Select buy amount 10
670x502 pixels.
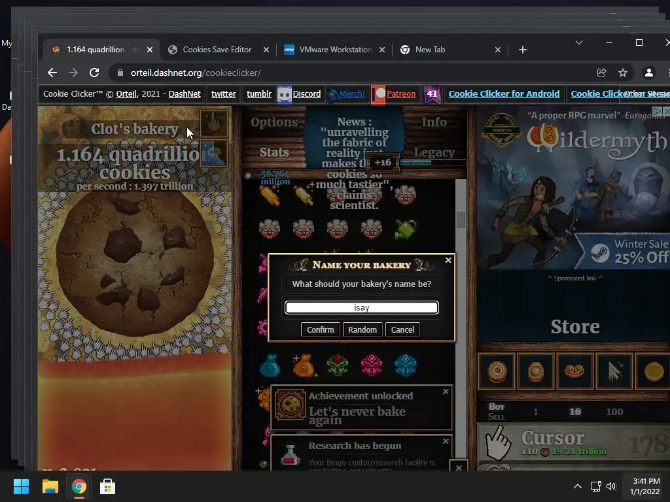pyautogui.click(x=574, y=412)
